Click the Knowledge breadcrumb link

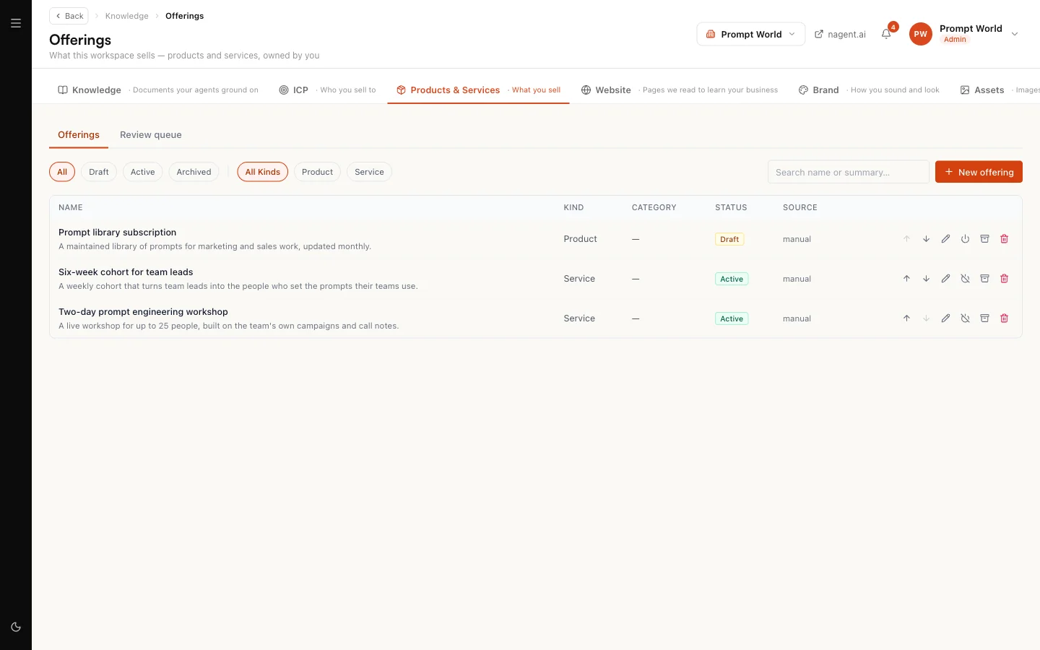coord(126,16)
